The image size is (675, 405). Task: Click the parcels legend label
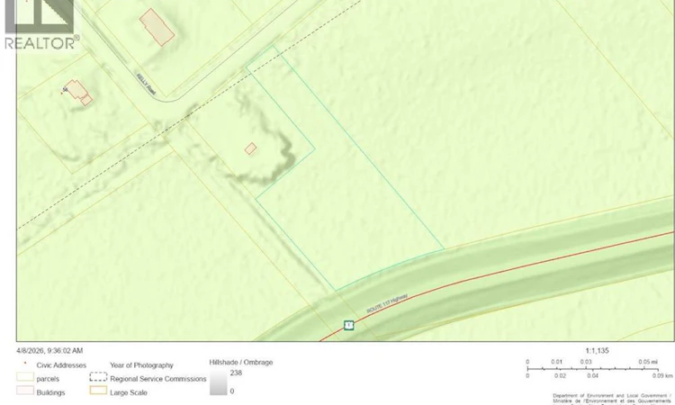(x=48, y=379)
